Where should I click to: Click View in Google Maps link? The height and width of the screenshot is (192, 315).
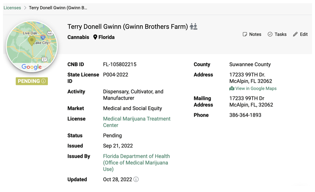coord(256,89)
